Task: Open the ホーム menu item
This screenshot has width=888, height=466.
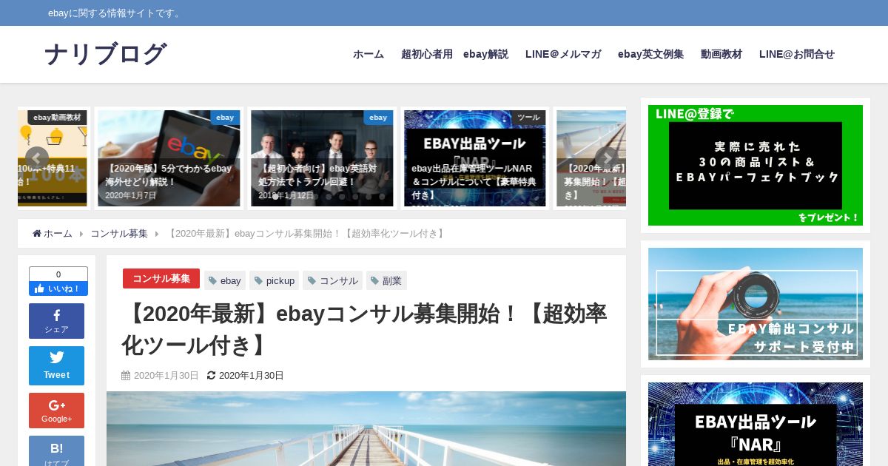Action: [x=369, y=54]
